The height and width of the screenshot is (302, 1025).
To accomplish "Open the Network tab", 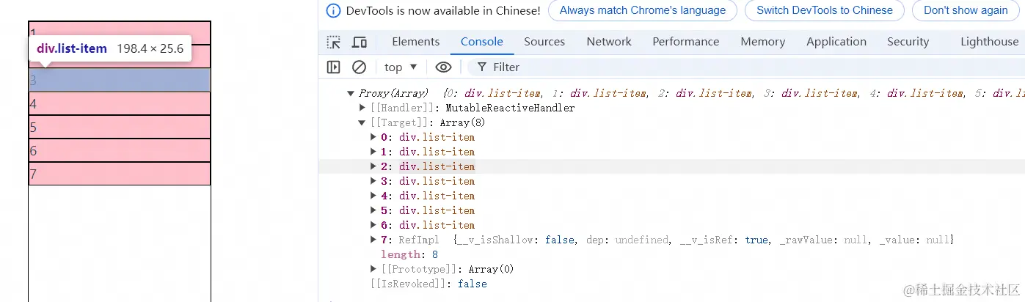I will click(609, 42).
